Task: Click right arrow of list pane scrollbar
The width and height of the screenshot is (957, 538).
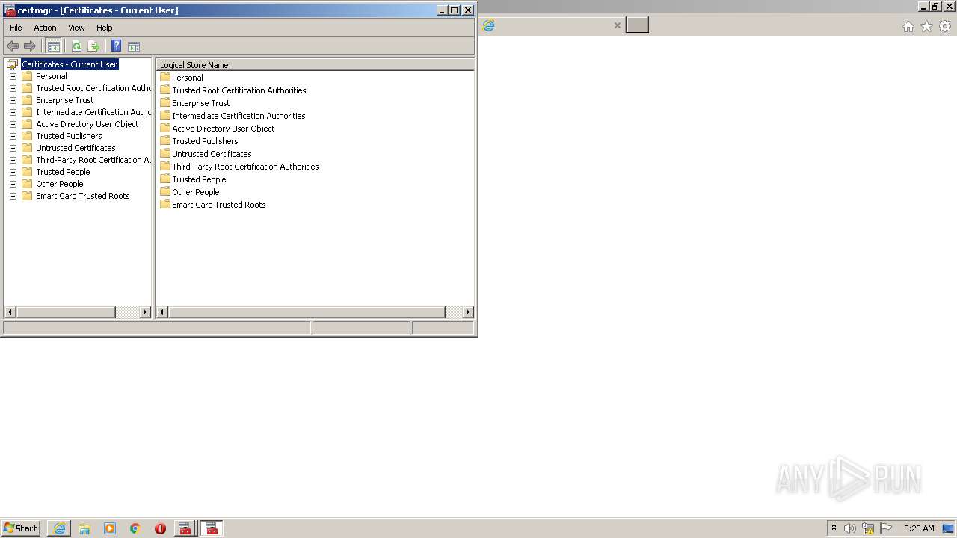Action: (468, 312)
